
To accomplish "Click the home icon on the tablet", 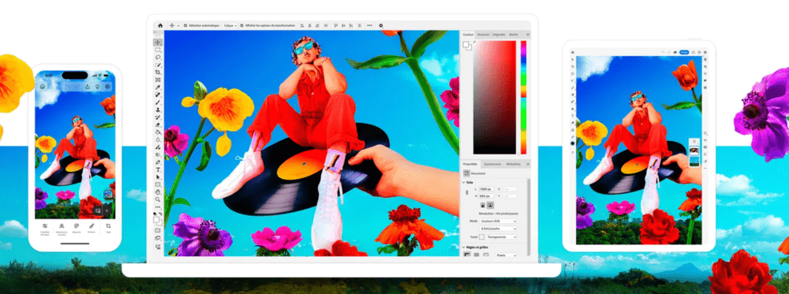I will tap(573, 52).
